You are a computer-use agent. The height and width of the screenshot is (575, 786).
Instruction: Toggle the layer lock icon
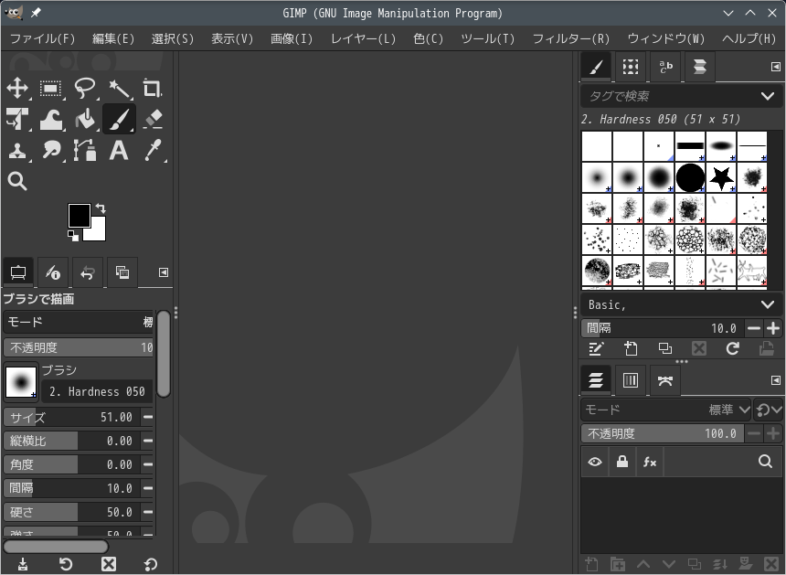click(x=622, y=463)
